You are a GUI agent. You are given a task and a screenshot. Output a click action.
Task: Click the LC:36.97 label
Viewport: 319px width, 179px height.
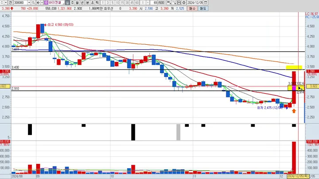(311, 14)
